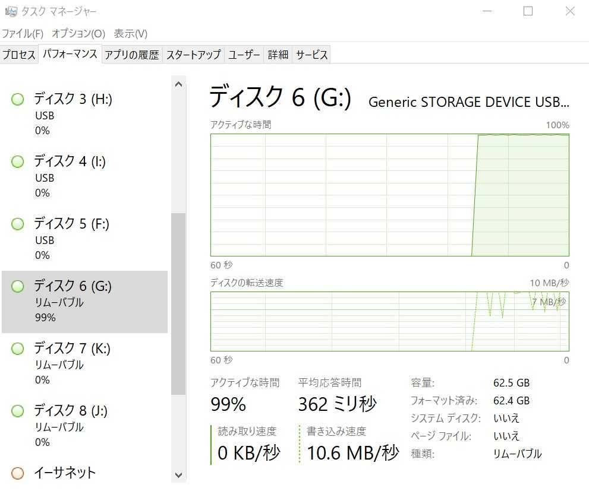Image resolution: width=589 pixels, height=494 pixels.
Task: Switch to the プロセス tab
Action: pos(19,55)
